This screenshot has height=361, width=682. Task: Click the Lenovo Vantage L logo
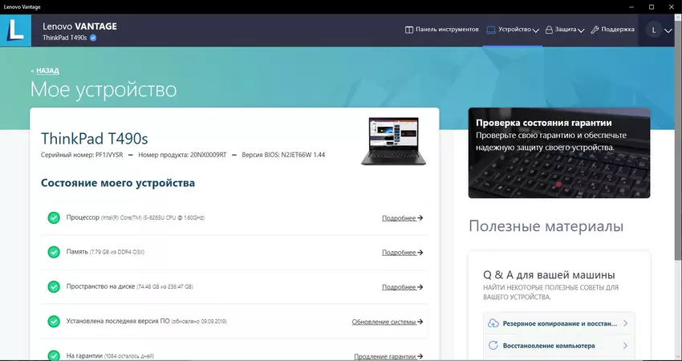coord(17,30)
